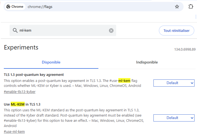This screenshot has height=138, width=197.
Task: Click into the flags search text field
Action: pos(63,31)
